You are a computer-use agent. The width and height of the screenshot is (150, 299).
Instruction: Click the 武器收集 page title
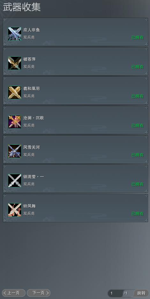click(22, 7)
